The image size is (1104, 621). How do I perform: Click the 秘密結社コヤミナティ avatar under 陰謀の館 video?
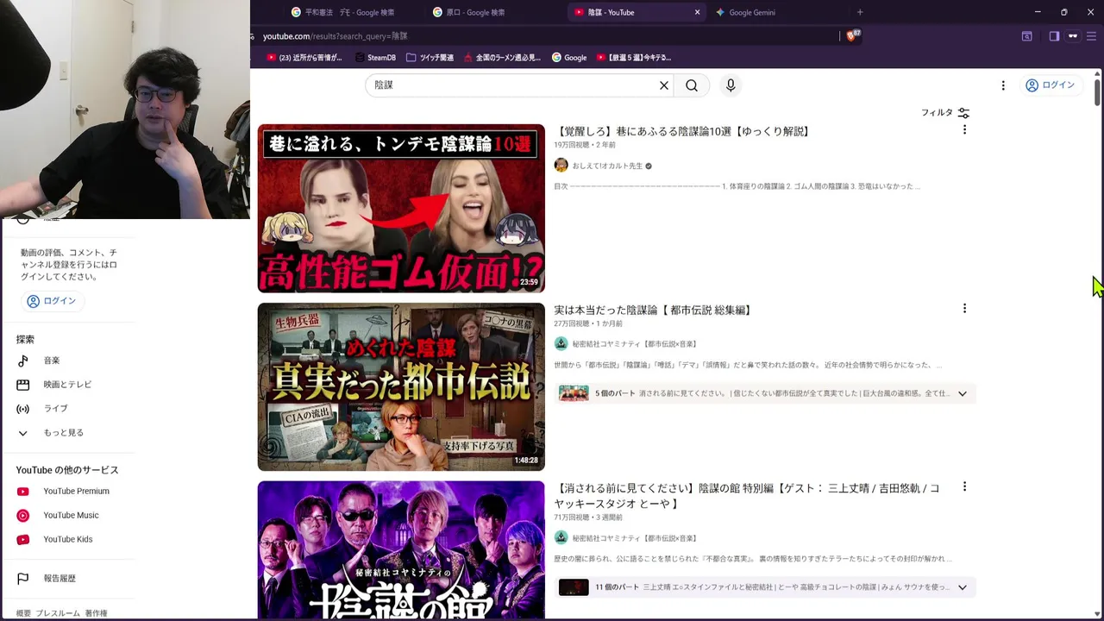[x=561, y=538]
